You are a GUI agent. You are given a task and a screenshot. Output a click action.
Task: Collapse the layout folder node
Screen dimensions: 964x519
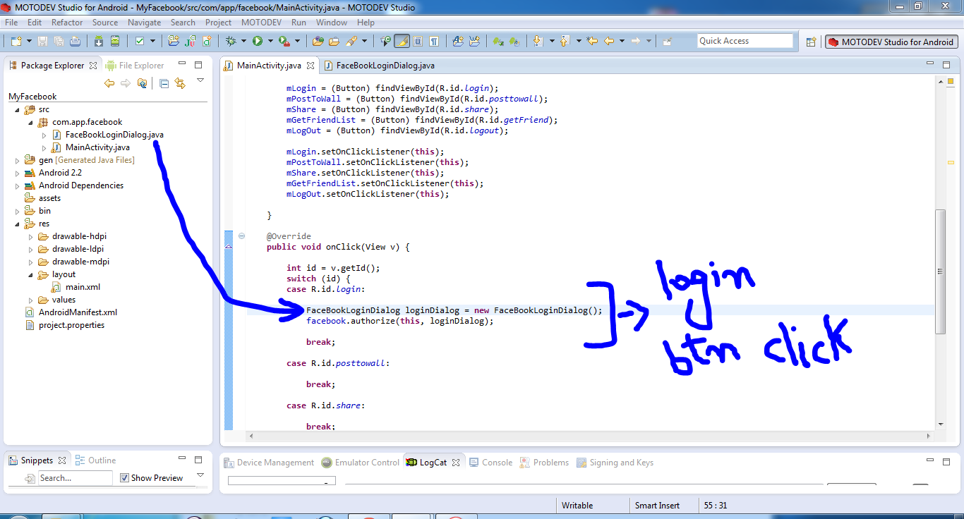click(x=30, y=274)
